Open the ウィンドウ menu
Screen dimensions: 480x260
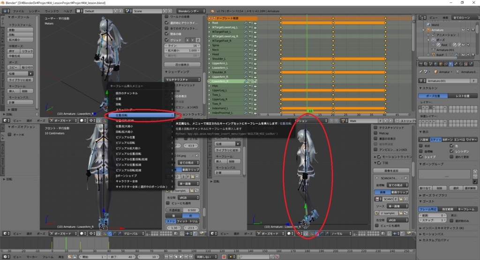52,11
